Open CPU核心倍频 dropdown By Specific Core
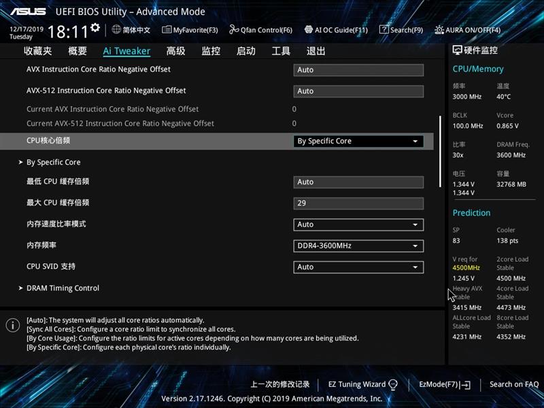Image resolution: width=544 pixels, height=408 pixels. pos(358,141)
